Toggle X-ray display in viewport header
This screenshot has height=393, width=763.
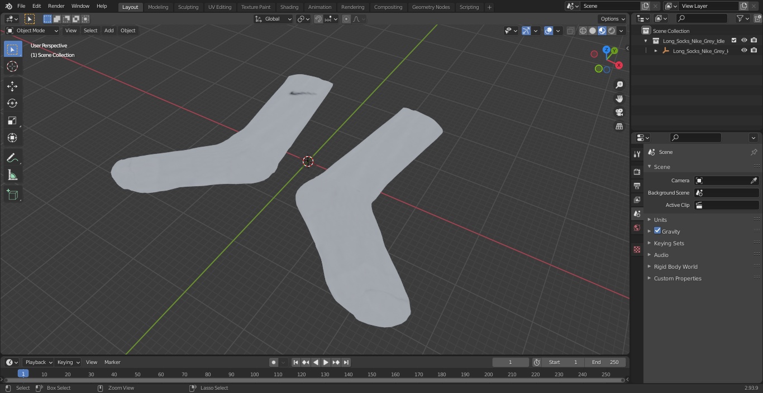pos(570,31)
